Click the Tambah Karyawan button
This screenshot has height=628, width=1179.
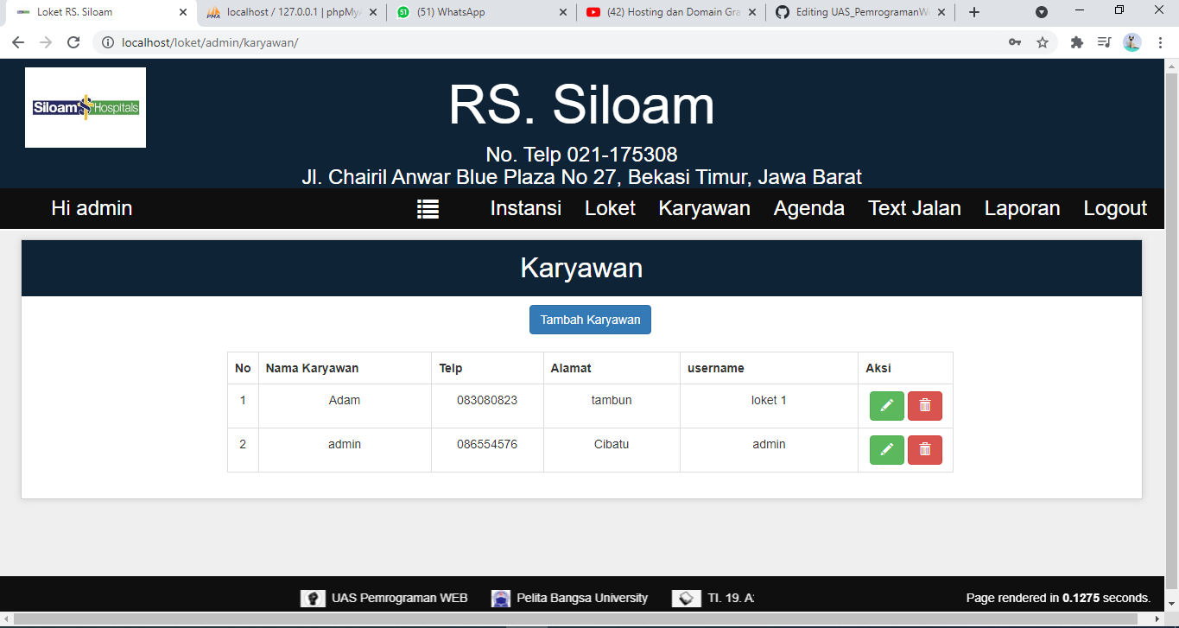(590, 320)
